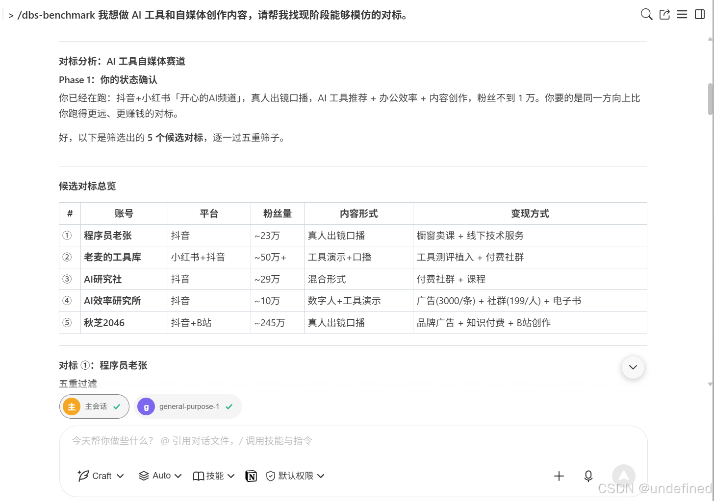Viewport: 714px width, 501px height.
Task: Click the 工具测评植入 + 付费社群 cell
Action: coord(530,257)
